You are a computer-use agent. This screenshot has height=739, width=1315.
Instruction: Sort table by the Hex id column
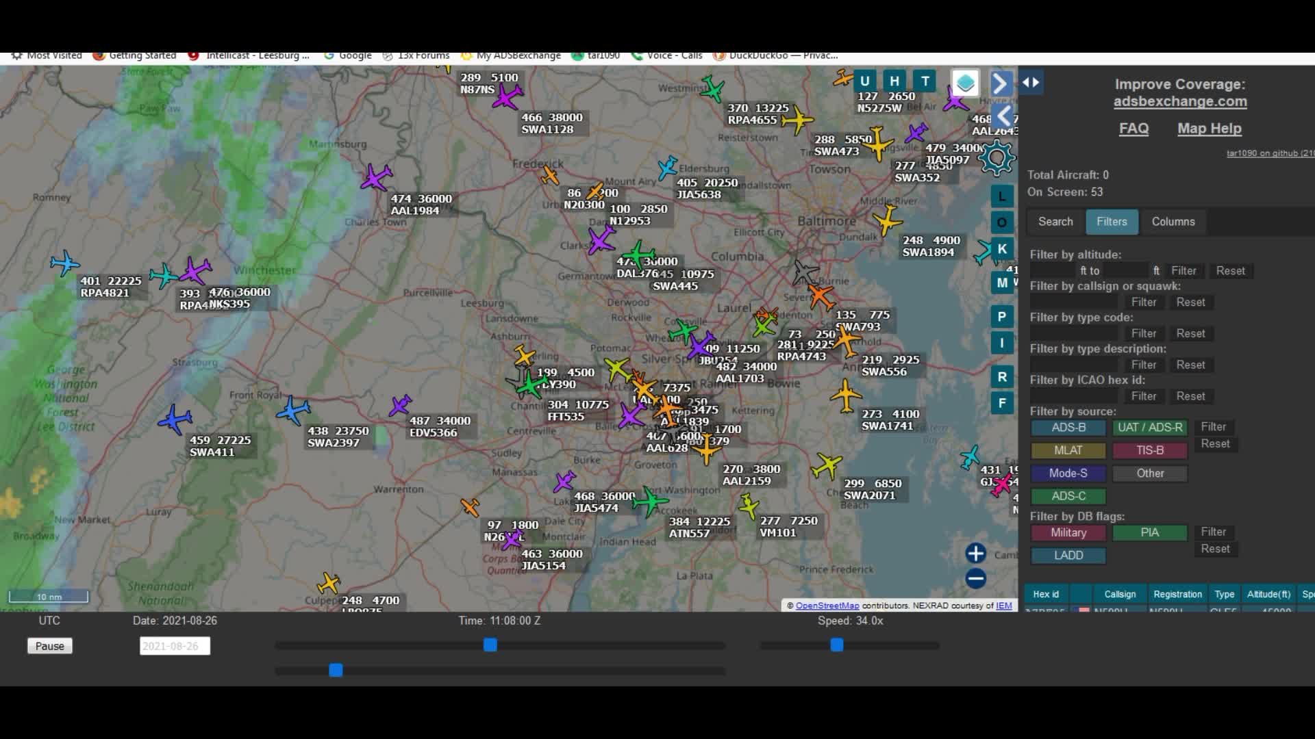[1046, 595]
